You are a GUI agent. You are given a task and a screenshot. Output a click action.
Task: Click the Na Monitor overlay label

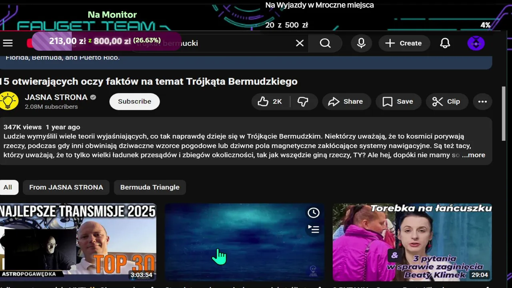[x=112, y=14]
